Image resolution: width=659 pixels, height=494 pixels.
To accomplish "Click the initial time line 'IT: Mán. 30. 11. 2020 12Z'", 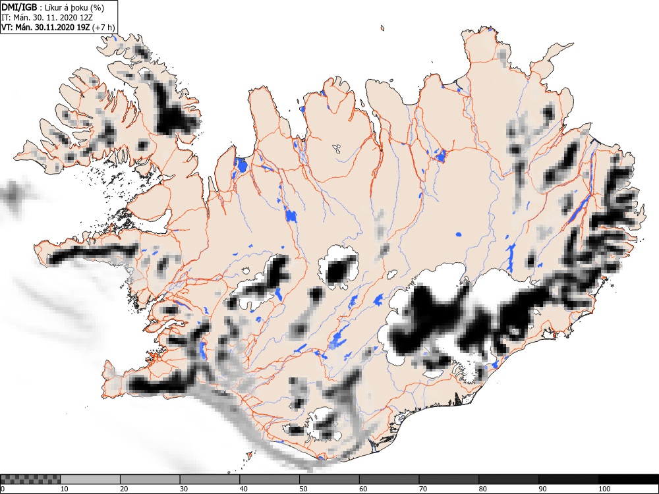I will [x=47, y=18].
